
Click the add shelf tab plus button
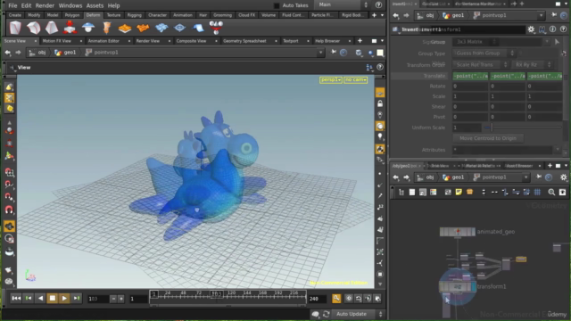tap(374, 15)
